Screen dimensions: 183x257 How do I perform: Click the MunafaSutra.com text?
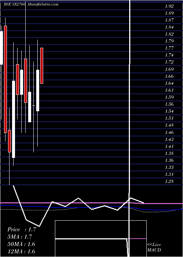(43, 4)
